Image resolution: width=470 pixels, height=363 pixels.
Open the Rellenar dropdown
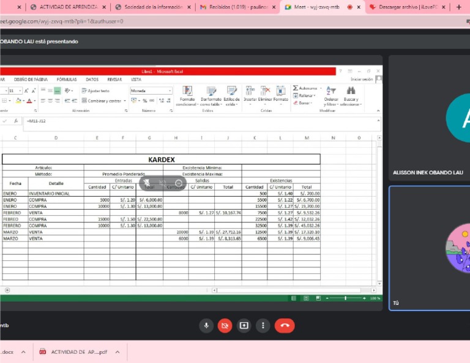[x=305, y=96]
